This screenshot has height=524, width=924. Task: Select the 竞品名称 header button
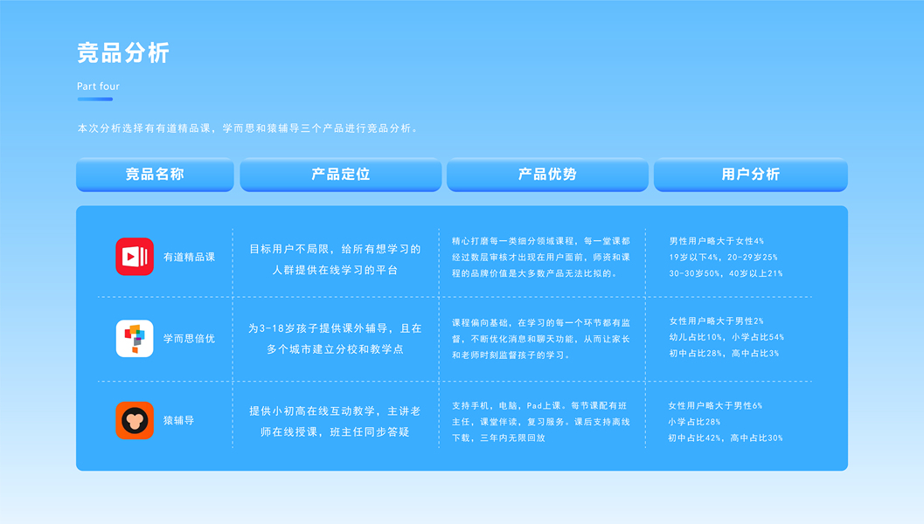[x=155, y=175]
